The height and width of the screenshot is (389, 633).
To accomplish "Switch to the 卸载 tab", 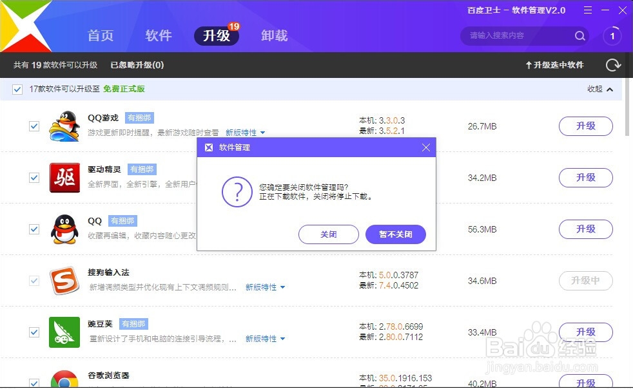I will [x=275, y=36].
